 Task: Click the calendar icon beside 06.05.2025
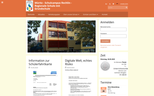66,68
